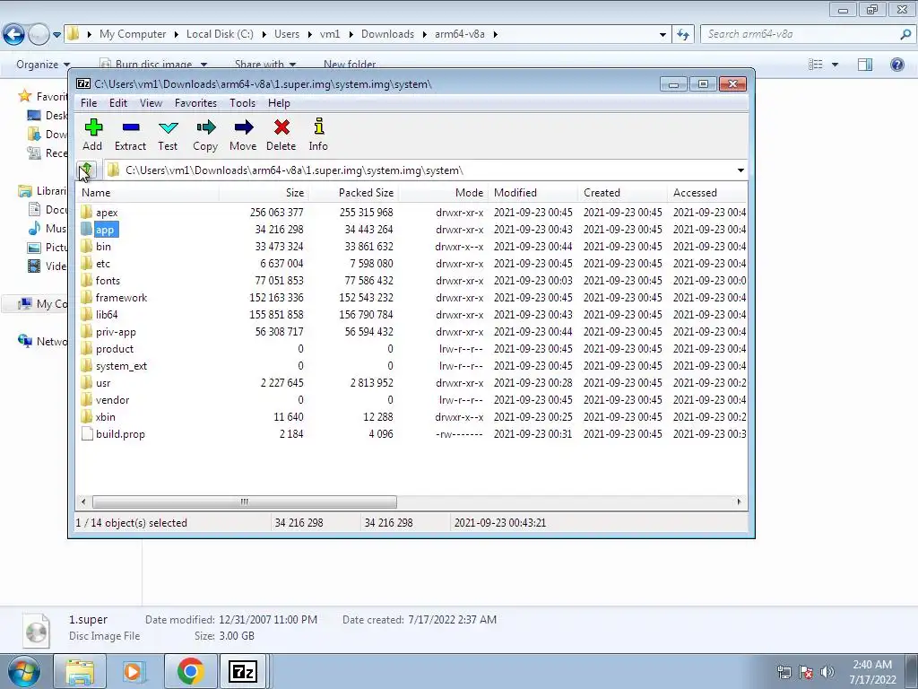Sort by the Mode column header
918x689 pixels.
[443, 193]
